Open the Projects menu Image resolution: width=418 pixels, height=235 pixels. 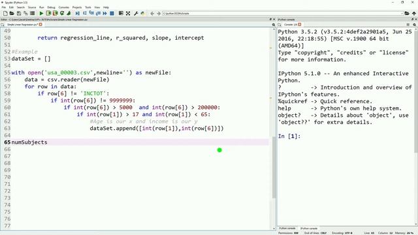point(77,7)
